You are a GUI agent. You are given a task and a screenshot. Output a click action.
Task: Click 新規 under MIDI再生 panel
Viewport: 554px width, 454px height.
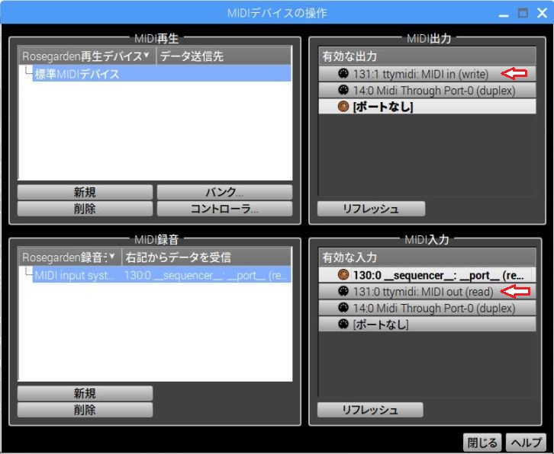pyautogui.click(x=85, y=192)
